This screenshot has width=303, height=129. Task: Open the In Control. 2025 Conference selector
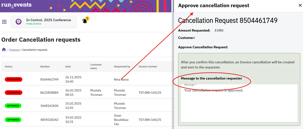point(44,22)
